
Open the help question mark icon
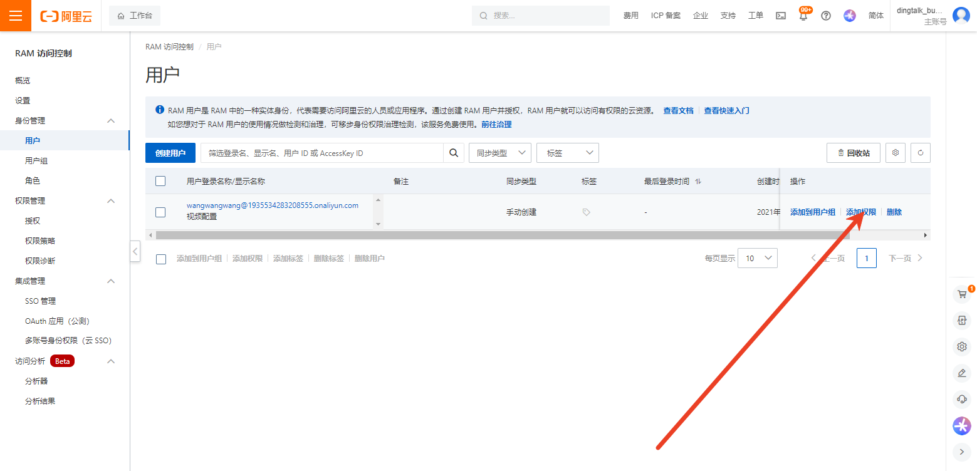point(826,16)
